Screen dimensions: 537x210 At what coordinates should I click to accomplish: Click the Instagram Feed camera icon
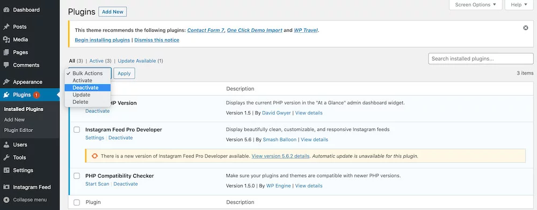click(x=6, y=187)
